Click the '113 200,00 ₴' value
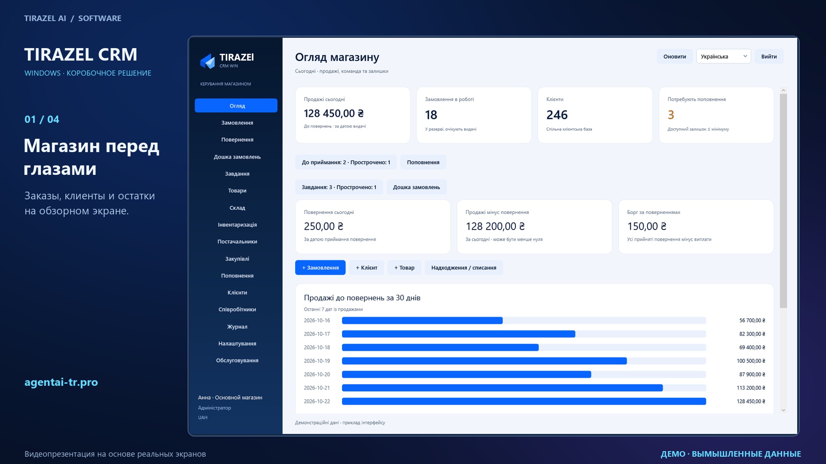 (751, 388)
